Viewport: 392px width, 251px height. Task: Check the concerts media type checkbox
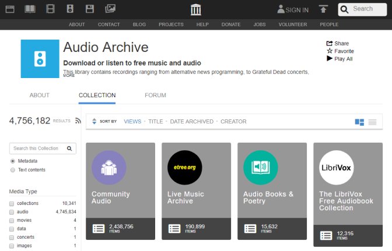tap(12, 237)
